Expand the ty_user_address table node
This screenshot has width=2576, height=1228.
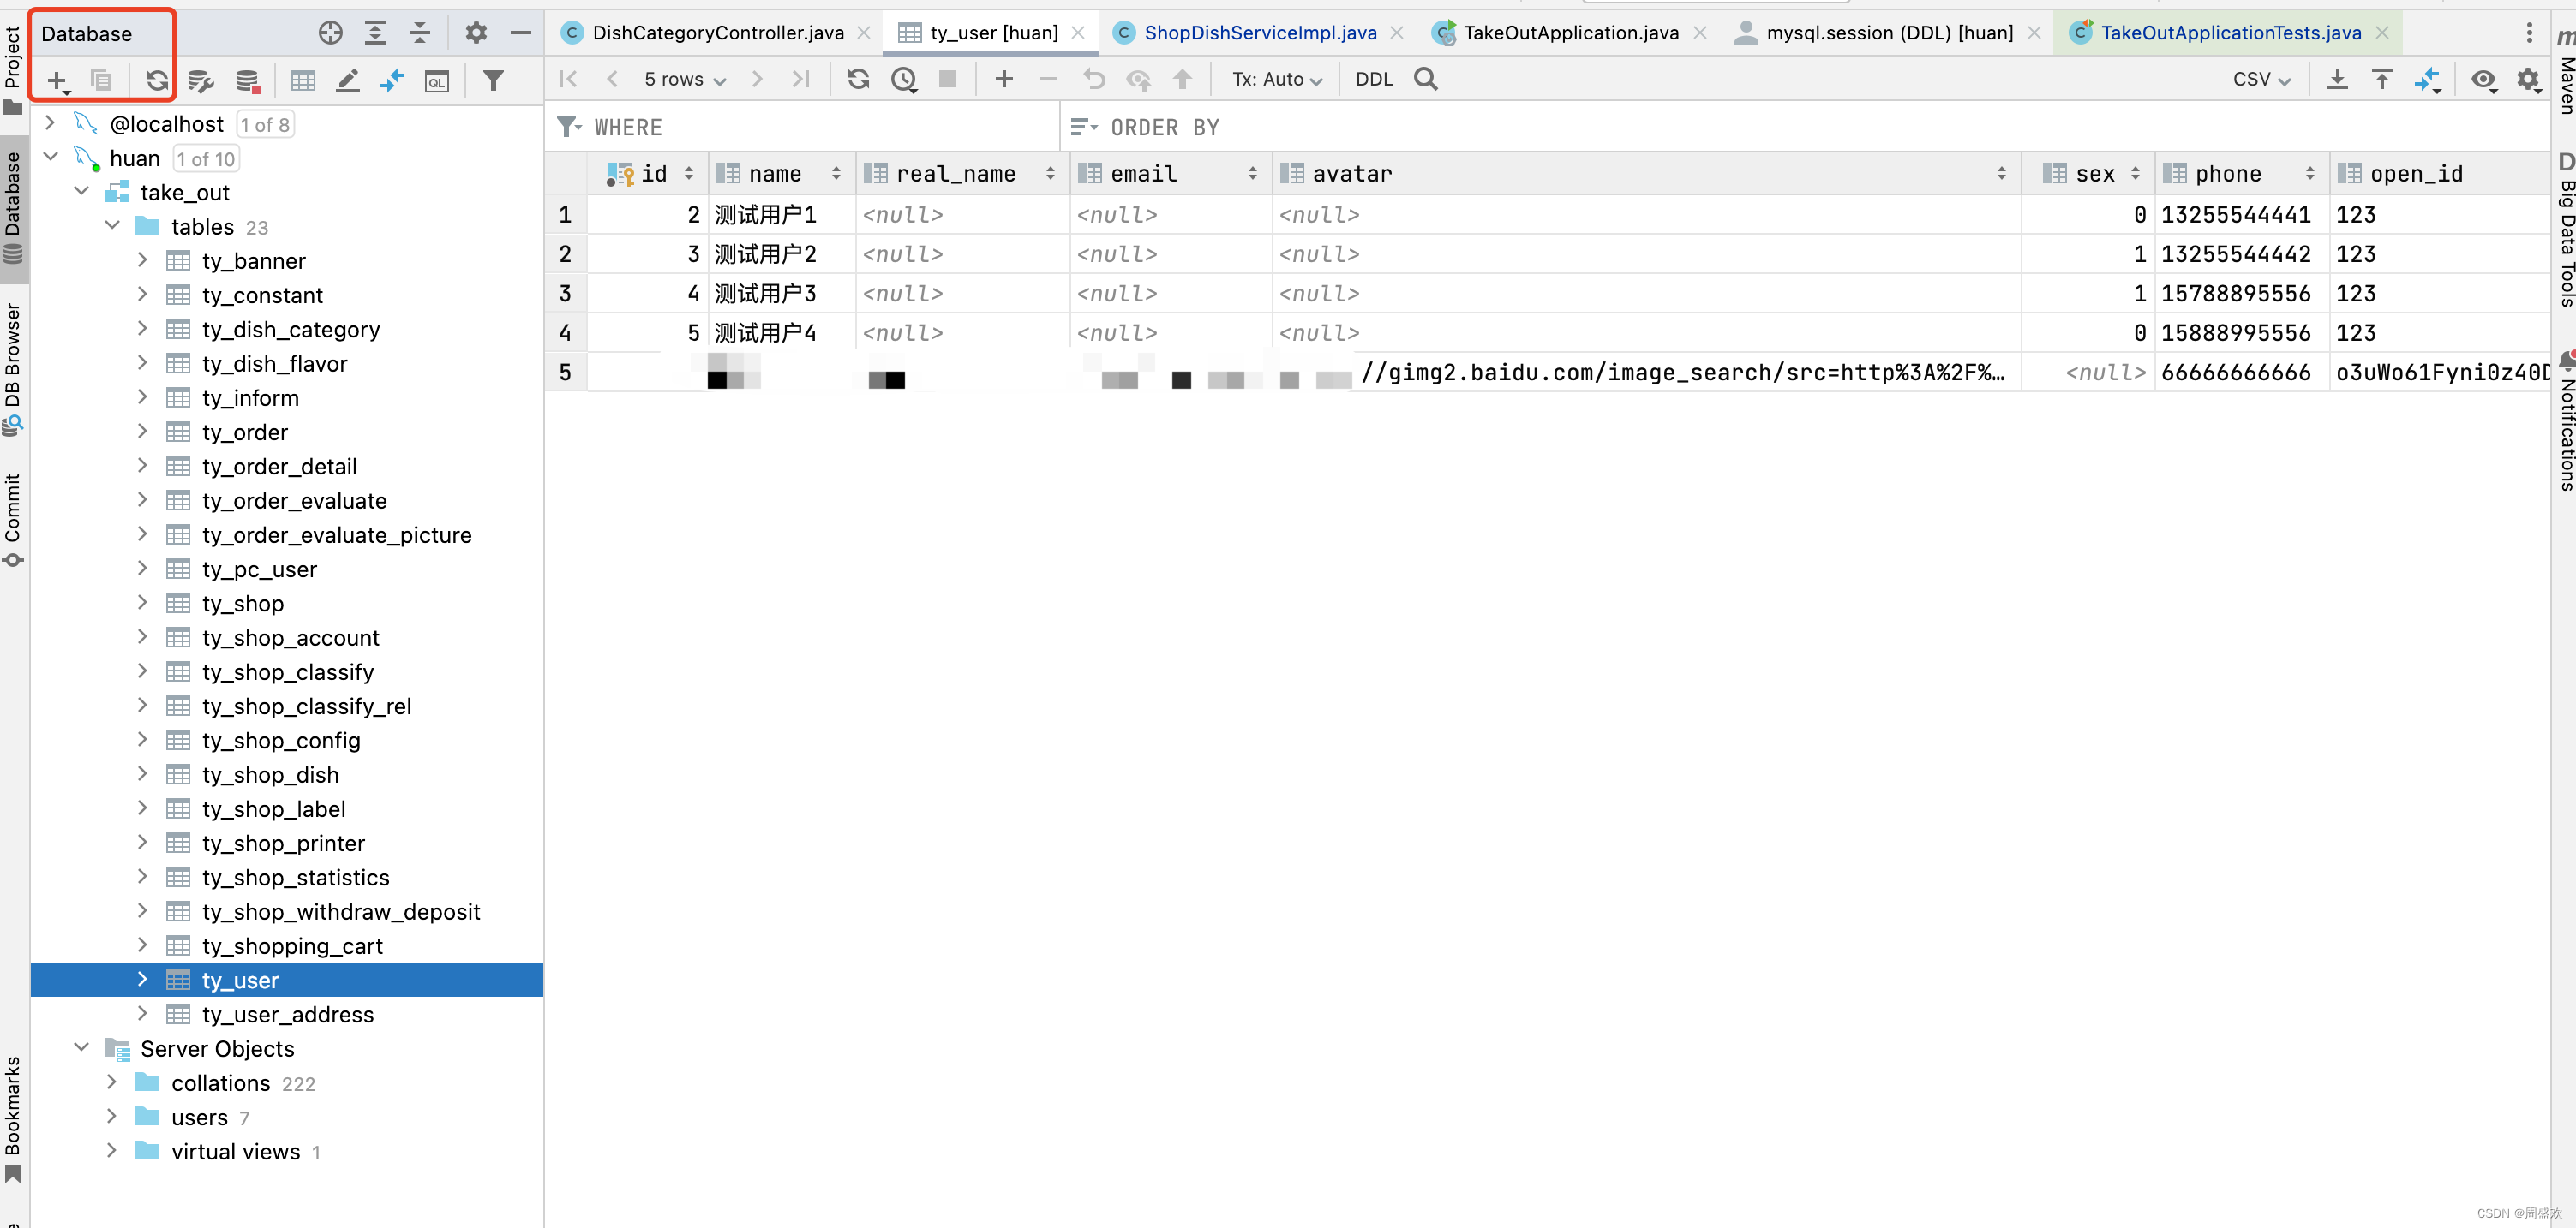click(142, 1014)
